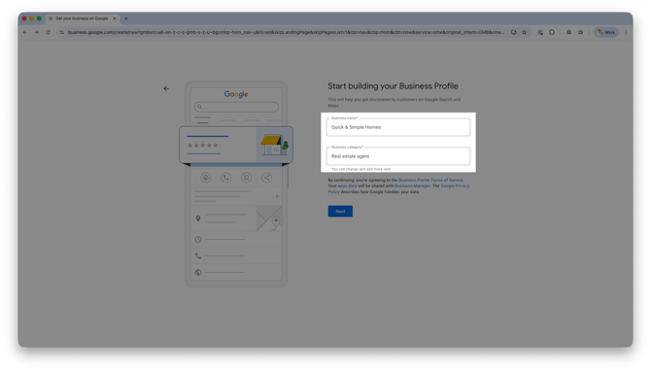Reload the page
This screenshot has width=651, height=371.
pos(49,32)
